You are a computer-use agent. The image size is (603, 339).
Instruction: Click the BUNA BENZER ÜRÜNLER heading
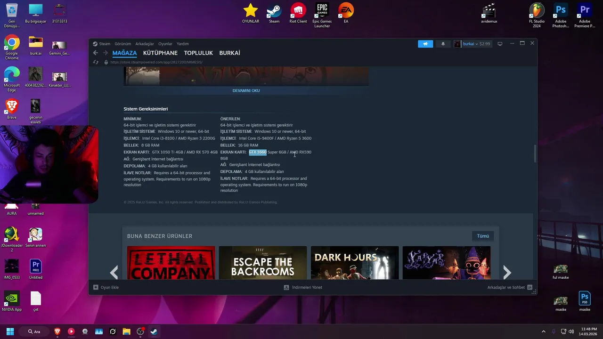[x=160, y=236]
